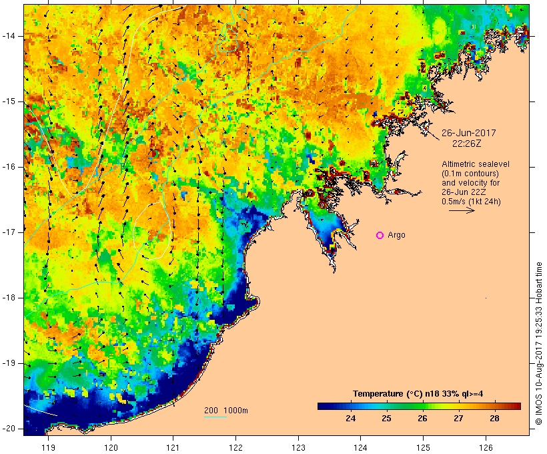Click the '-17' latitude axis label

(9, 232)
